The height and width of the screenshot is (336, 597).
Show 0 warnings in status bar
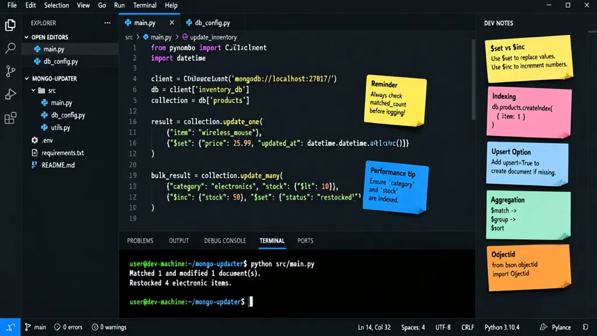click(109, 327)
